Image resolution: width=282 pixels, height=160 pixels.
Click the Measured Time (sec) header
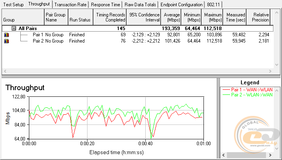[235, 17]
